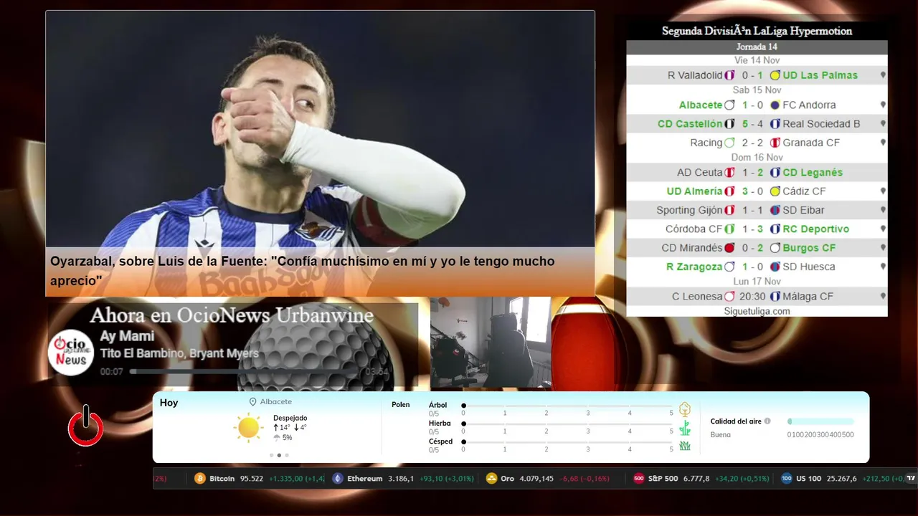Click the air quality level bar
This screenshot has width=918, height=516.
(x=820, y=421)
